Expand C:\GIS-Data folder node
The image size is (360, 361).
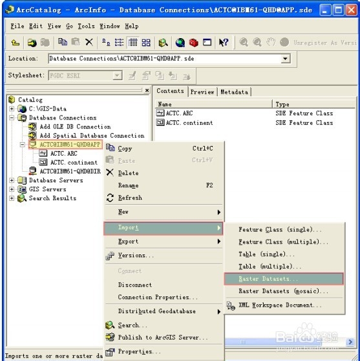[x=12, y=108]
